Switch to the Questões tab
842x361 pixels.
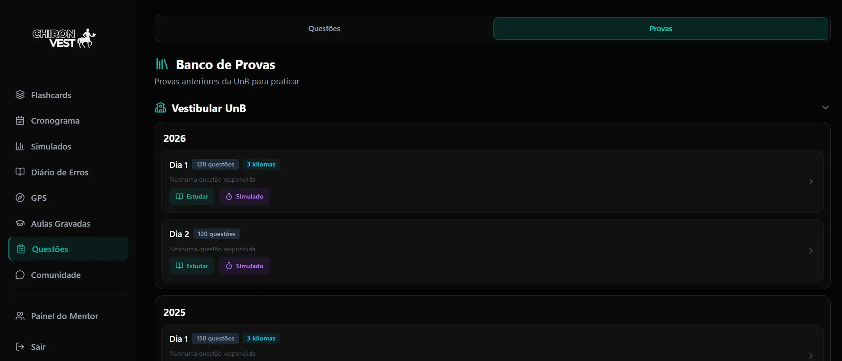click(x=324, y=29)
